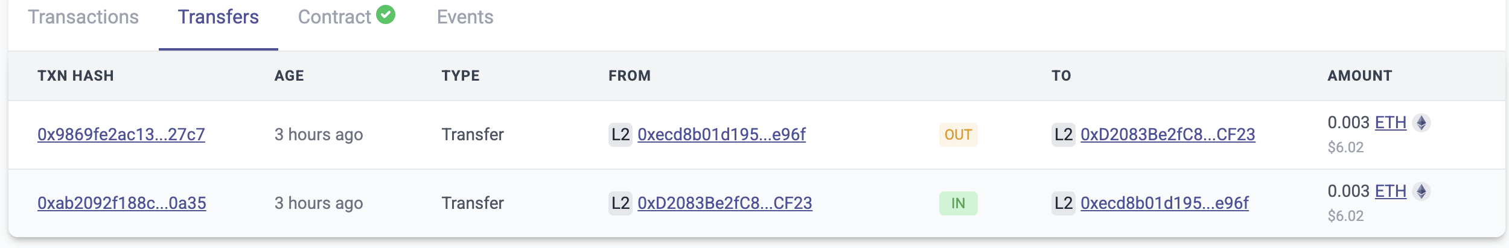Go to the Events tab

tap(465, 17)
